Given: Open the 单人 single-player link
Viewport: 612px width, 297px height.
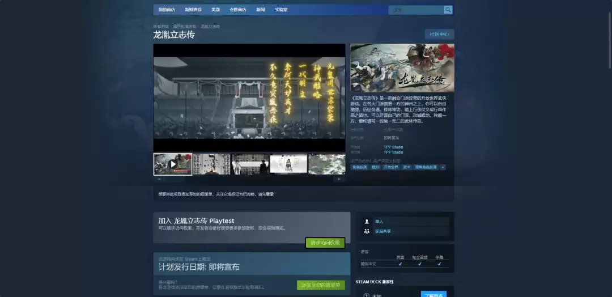Looking at the screenshot, I should [x=379, y=221].
